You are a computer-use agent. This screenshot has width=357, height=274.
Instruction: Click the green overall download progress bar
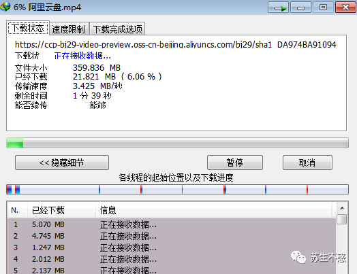177,143
